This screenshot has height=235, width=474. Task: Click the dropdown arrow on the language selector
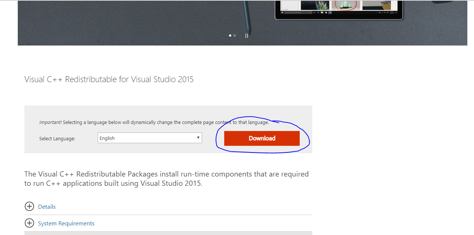click(x=198, y=138)
